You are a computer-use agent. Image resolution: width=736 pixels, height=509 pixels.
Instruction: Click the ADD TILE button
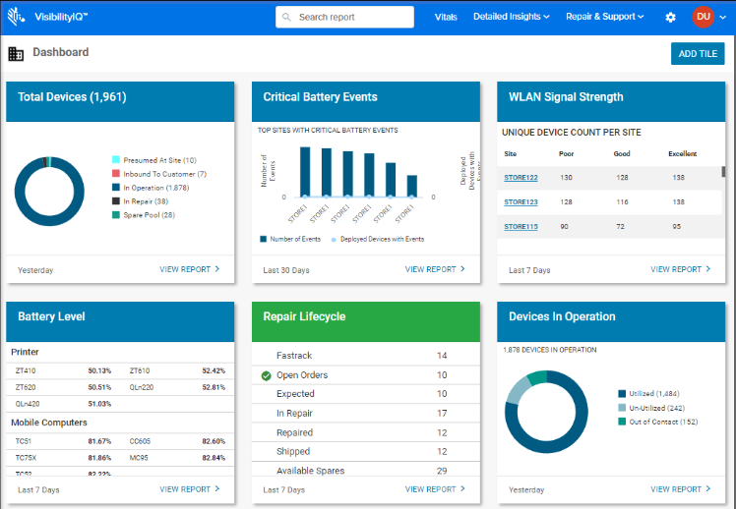[698, 53]
